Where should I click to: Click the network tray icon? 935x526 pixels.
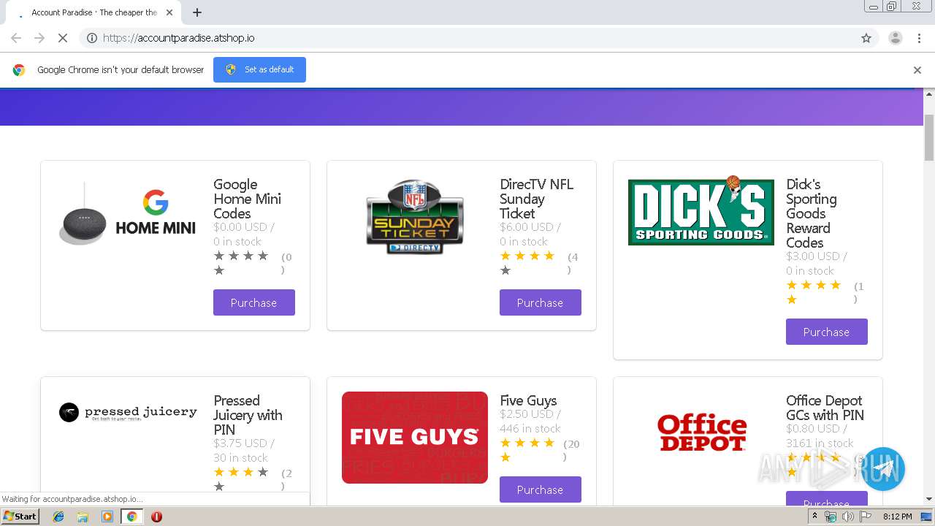click(x=831, y=517)
